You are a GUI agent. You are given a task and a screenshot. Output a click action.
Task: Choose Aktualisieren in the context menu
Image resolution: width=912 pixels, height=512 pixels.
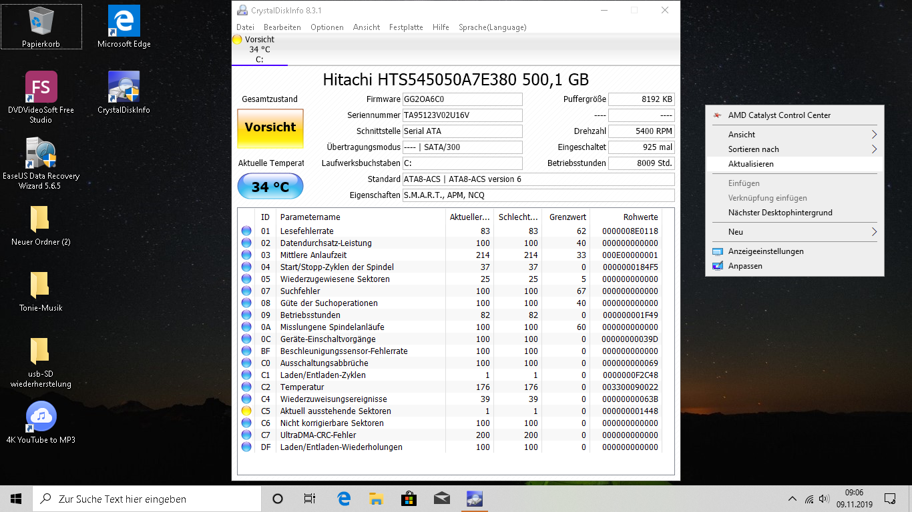click(794, 164)
